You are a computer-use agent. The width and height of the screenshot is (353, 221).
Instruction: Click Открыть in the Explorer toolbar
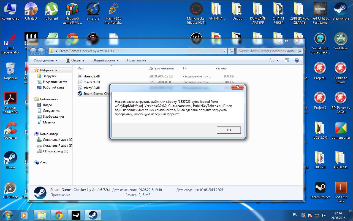point(75,60)
